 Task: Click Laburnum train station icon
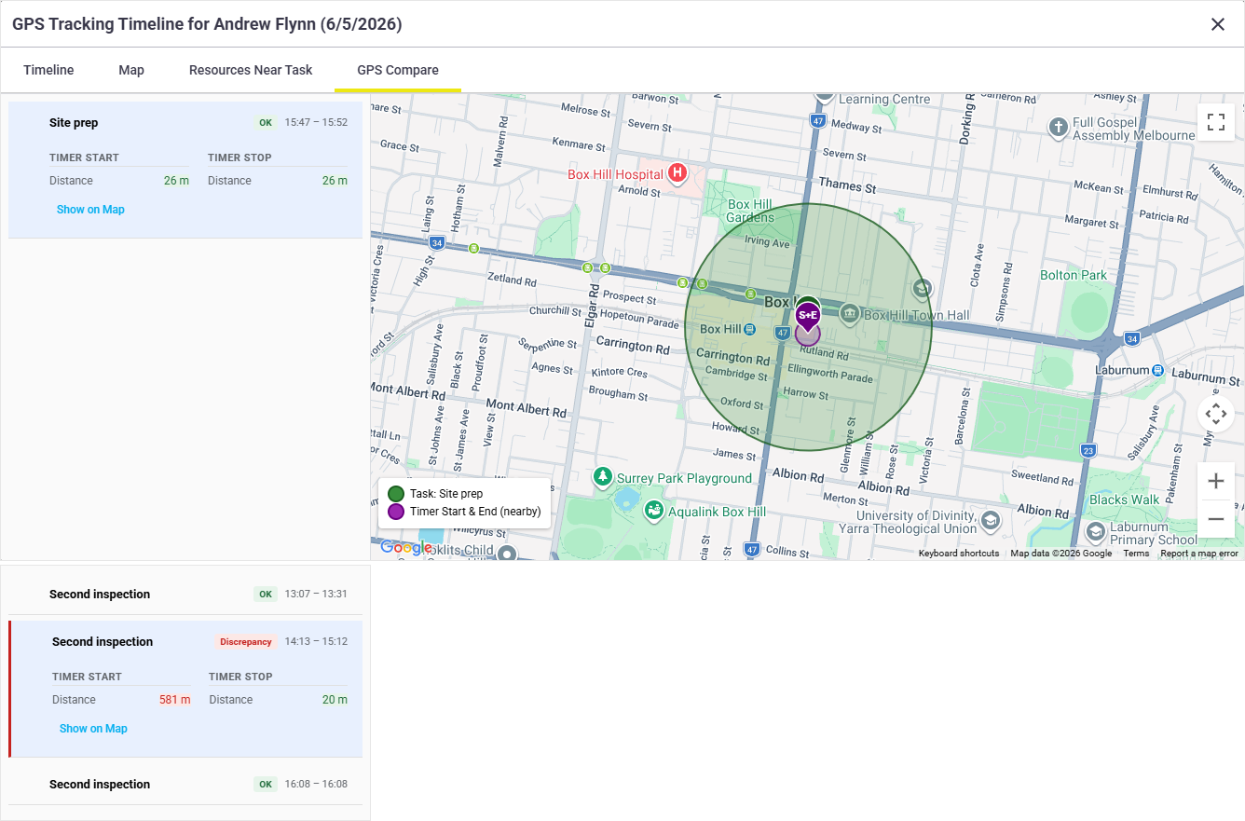click(1157, 370)
